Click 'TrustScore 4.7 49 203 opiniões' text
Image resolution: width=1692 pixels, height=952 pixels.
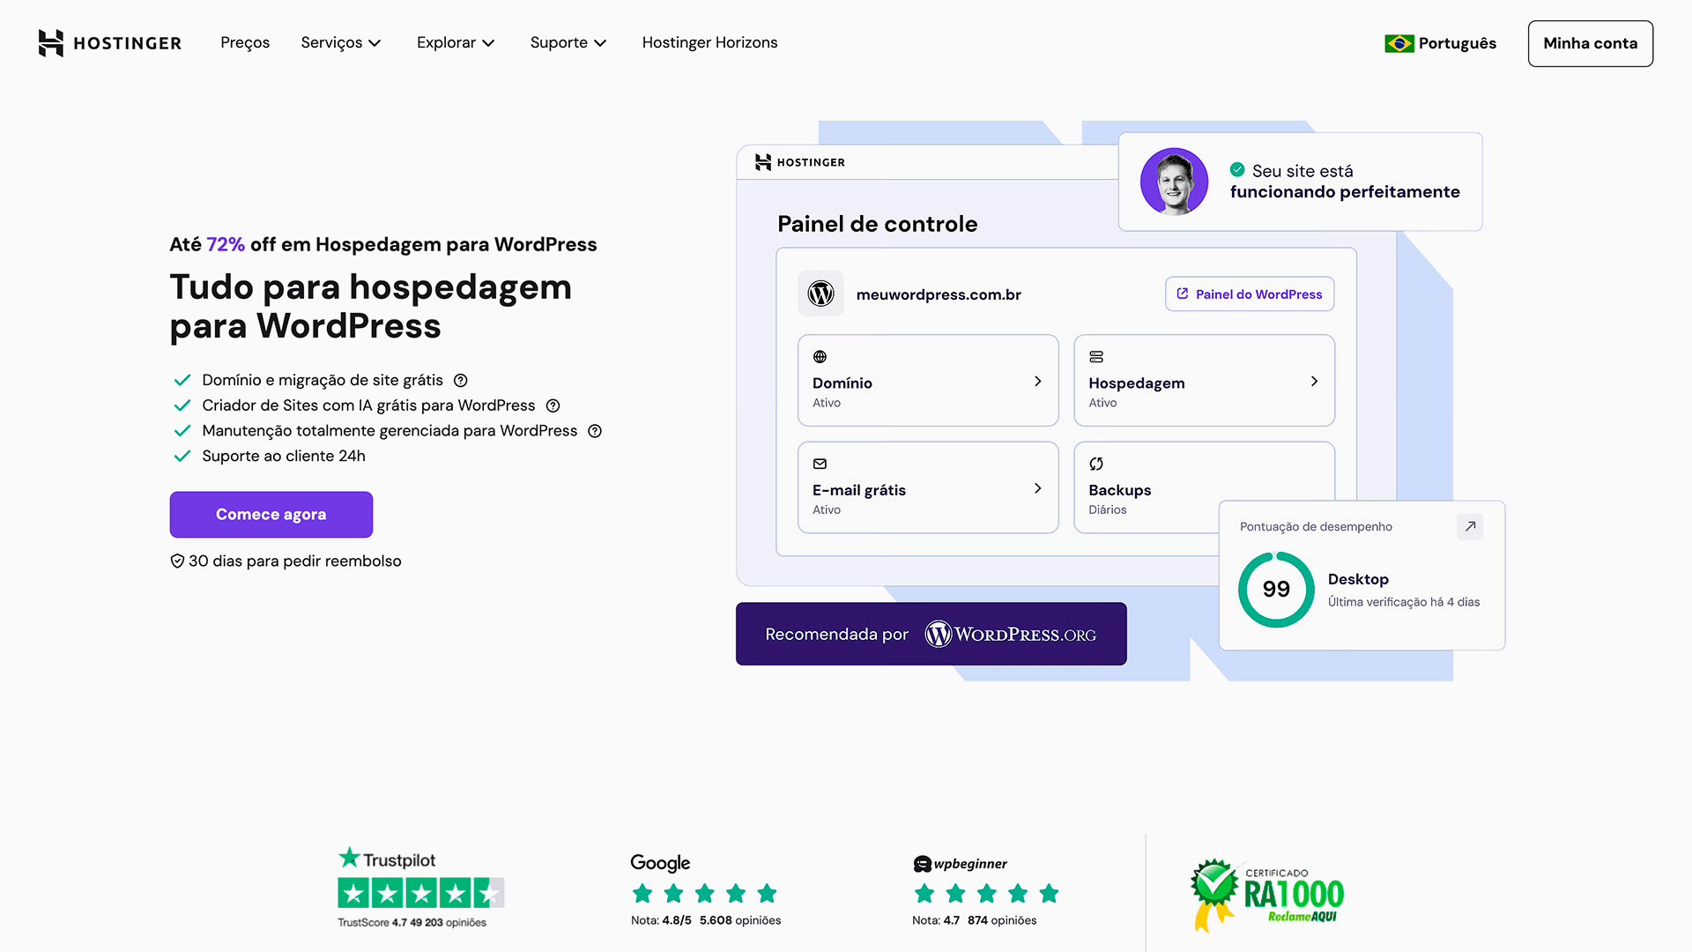pyautogui.click(x=412, y=923)
